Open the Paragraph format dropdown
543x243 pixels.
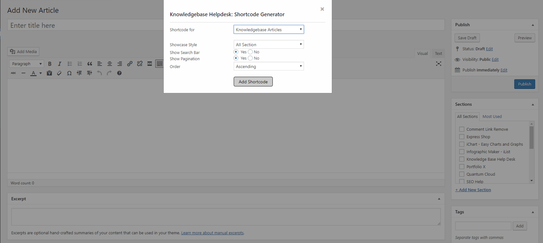click(x=27, y=64)
